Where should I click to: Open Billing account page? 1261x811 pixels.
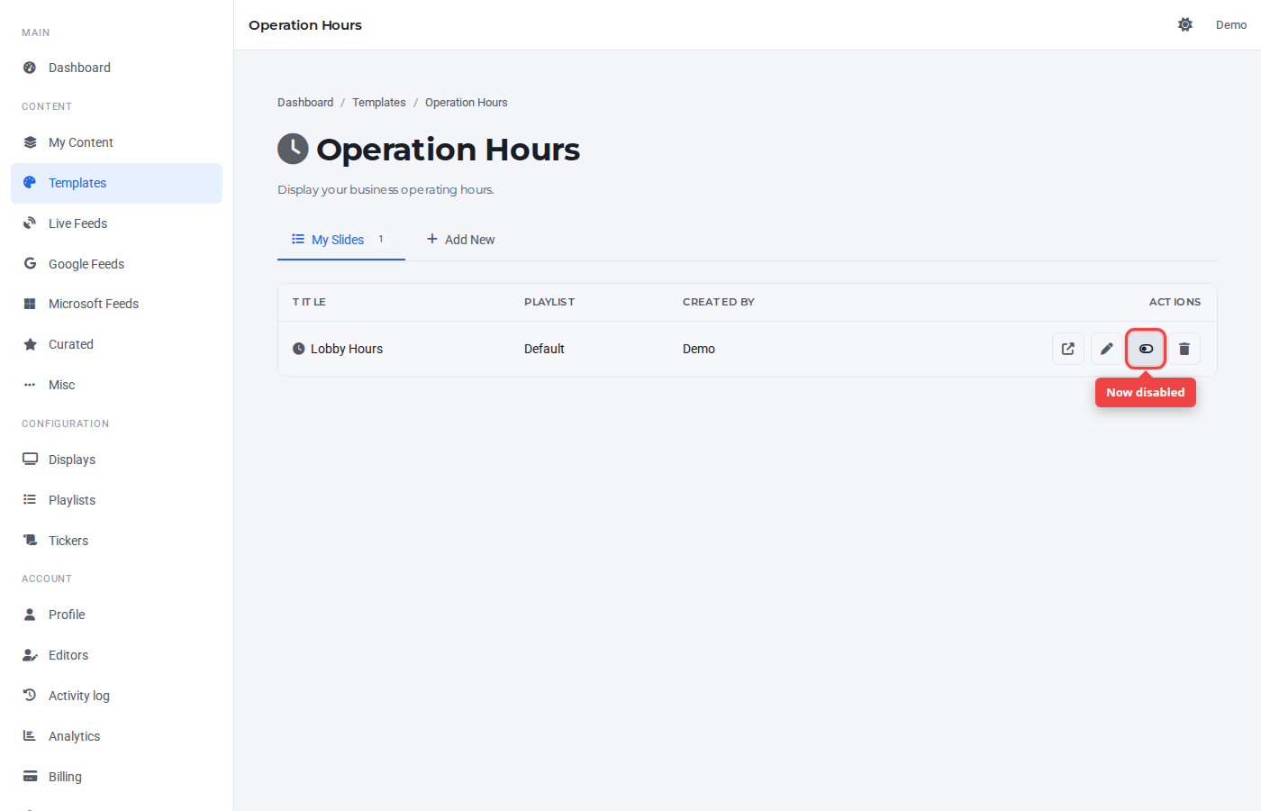pos(116,777)
